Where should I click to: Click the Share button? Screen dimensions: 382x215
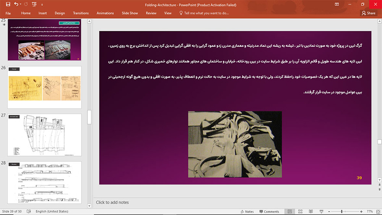coord(369,13)
